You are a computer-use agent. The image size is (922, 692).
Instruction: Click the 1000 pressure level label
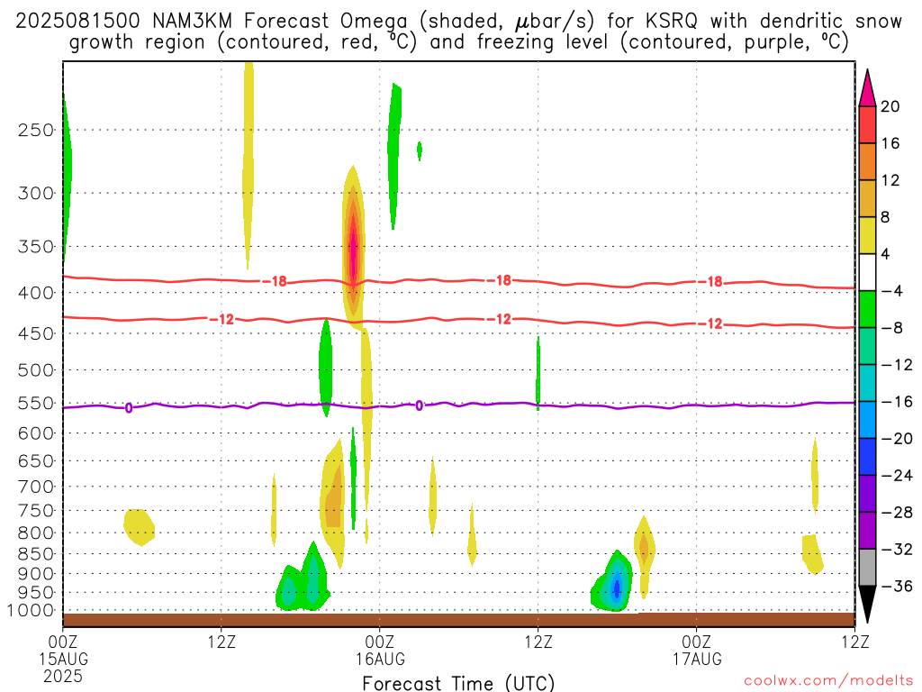[31, 611]
